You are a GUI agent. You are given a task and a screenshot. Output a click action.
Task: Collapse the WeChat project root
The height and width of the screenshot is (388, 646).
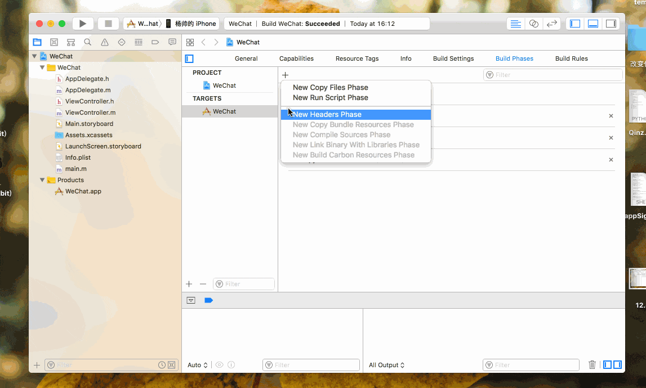point(34,56)
